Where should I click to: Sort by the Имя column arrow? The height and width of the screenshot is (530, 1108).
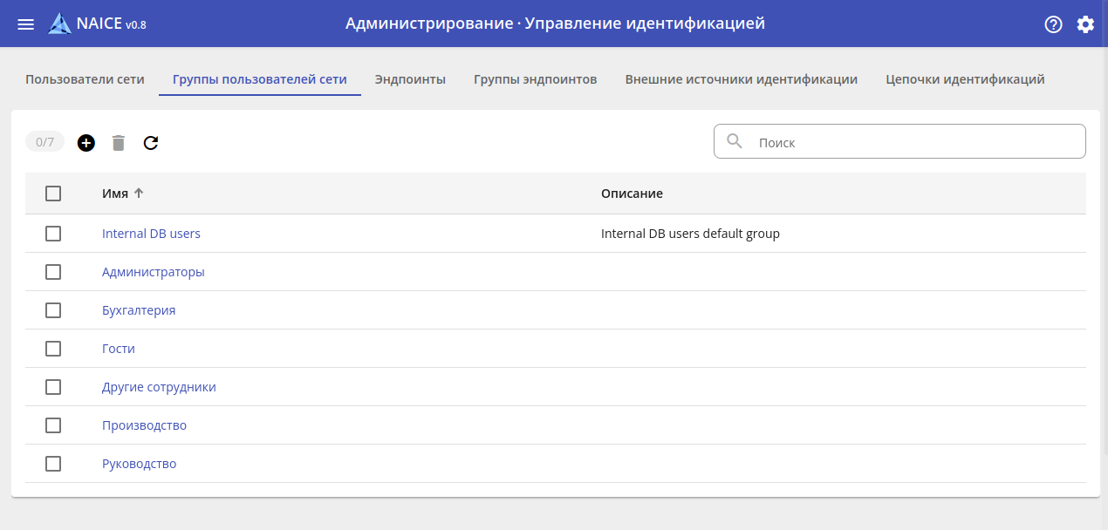(x=138, y=194)
